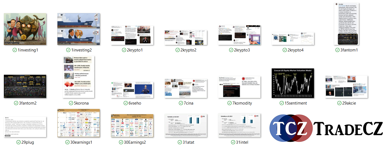
Task: Open the 1investing1 bull cartoon thumbnail
Action: [x=25, y=29]
